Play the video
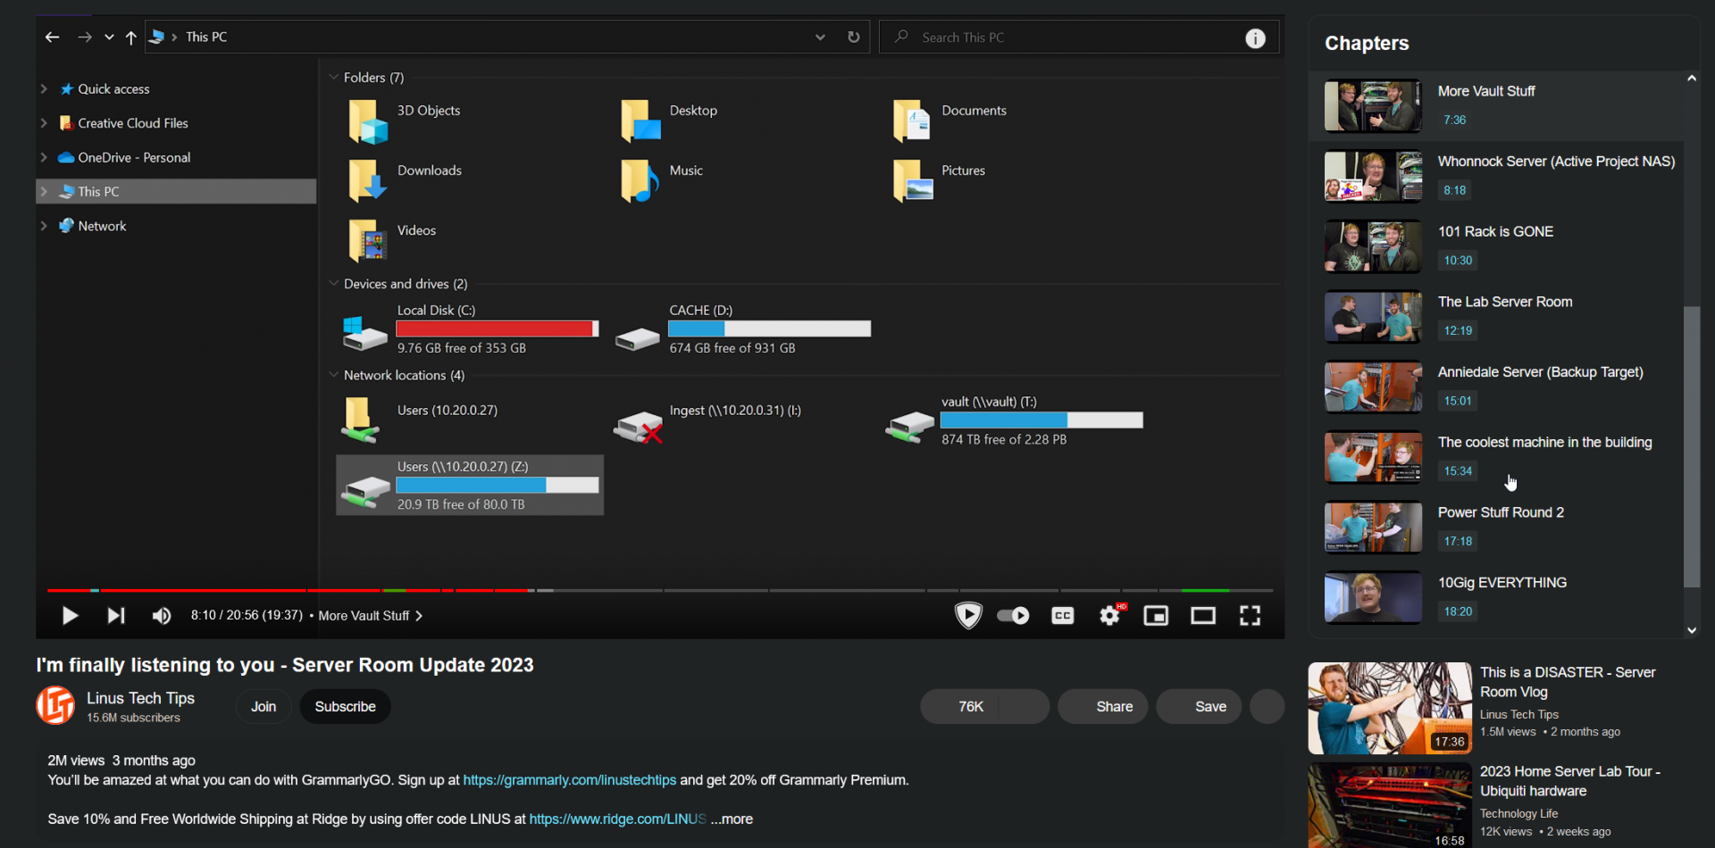The width and height of the screenshot is (1715, 848). 70,616
